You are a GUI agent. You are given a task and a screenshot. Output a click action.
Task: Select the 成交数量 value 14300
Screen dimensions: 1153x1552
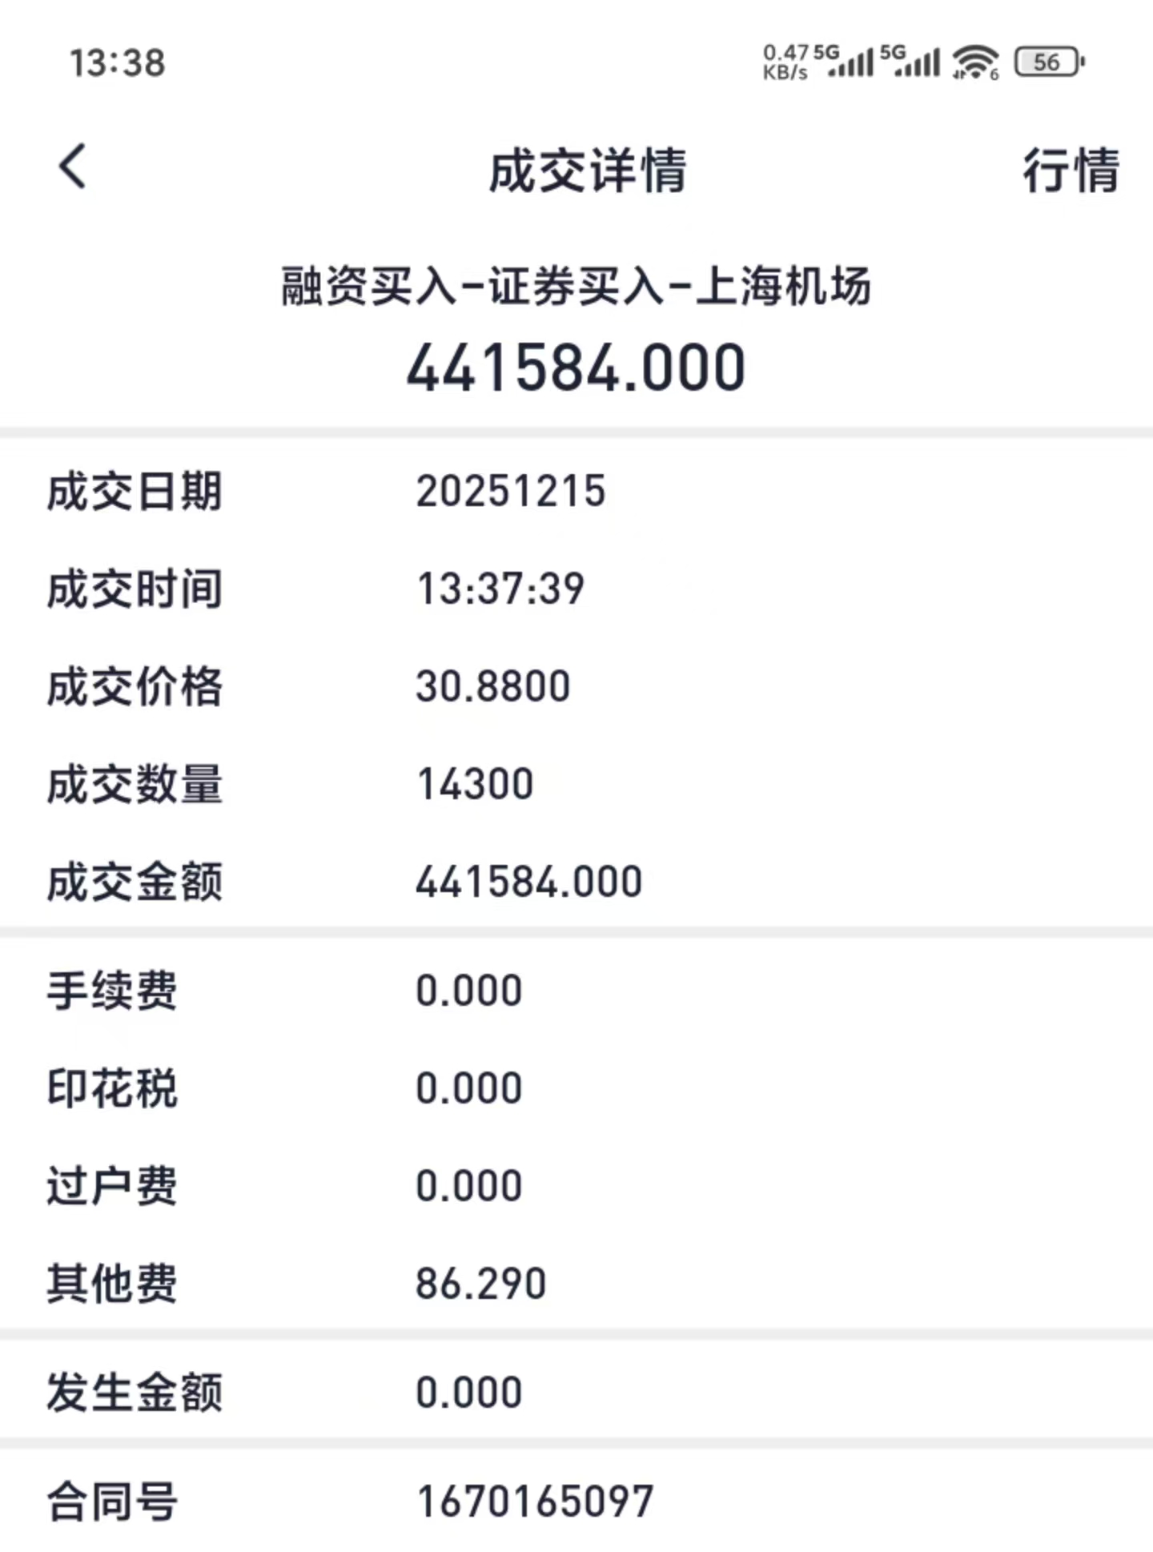475,784
